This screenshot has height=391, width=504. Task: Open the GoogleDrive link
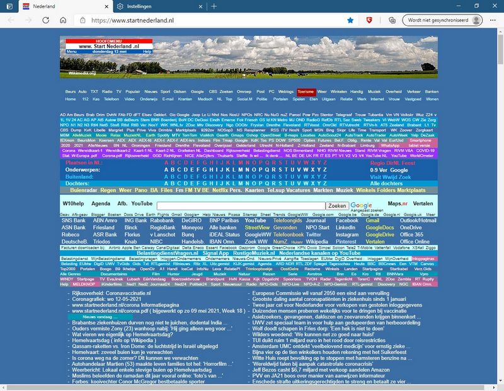380,234
